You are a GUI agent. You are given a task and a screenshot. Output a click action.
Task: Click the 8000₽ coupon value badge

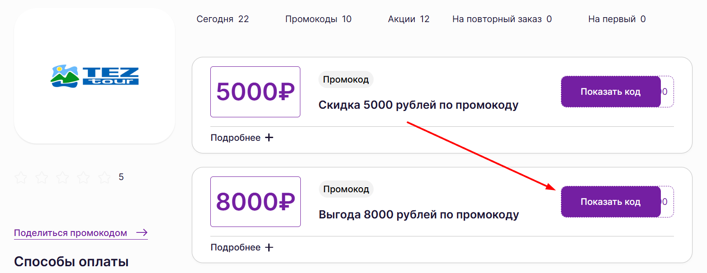[255, 201]
